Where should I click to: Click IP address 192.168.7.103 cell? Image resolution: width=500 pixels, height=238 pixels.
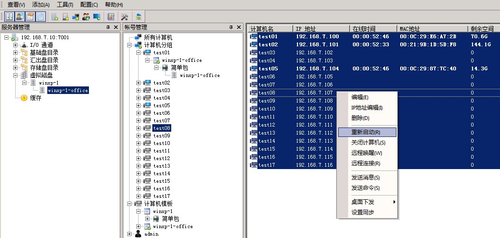pos(315,60)
